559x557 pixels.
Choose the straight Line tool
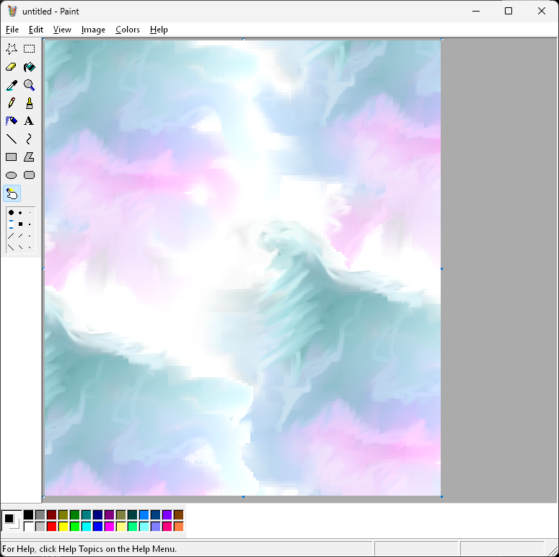[12, 139]
